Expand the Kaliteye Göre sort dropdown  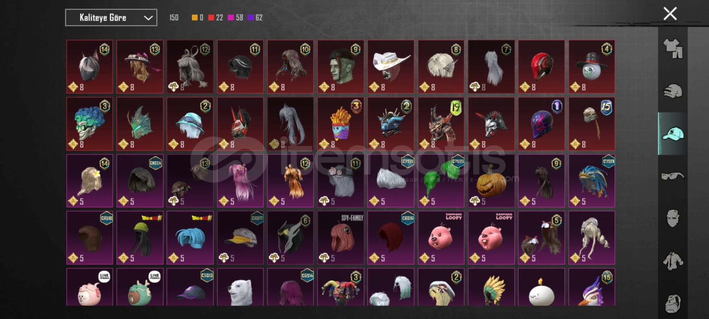(111, 18)
